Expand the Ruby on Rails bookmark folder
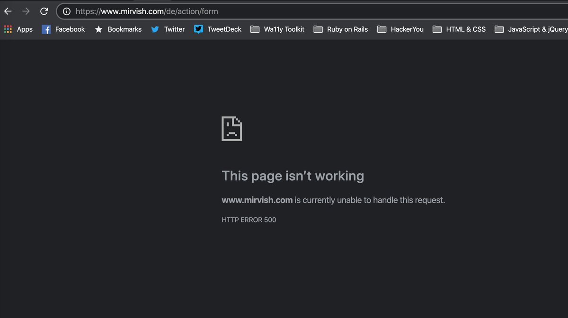The height and width of the screenshot is (318, 568). (341, 29)
